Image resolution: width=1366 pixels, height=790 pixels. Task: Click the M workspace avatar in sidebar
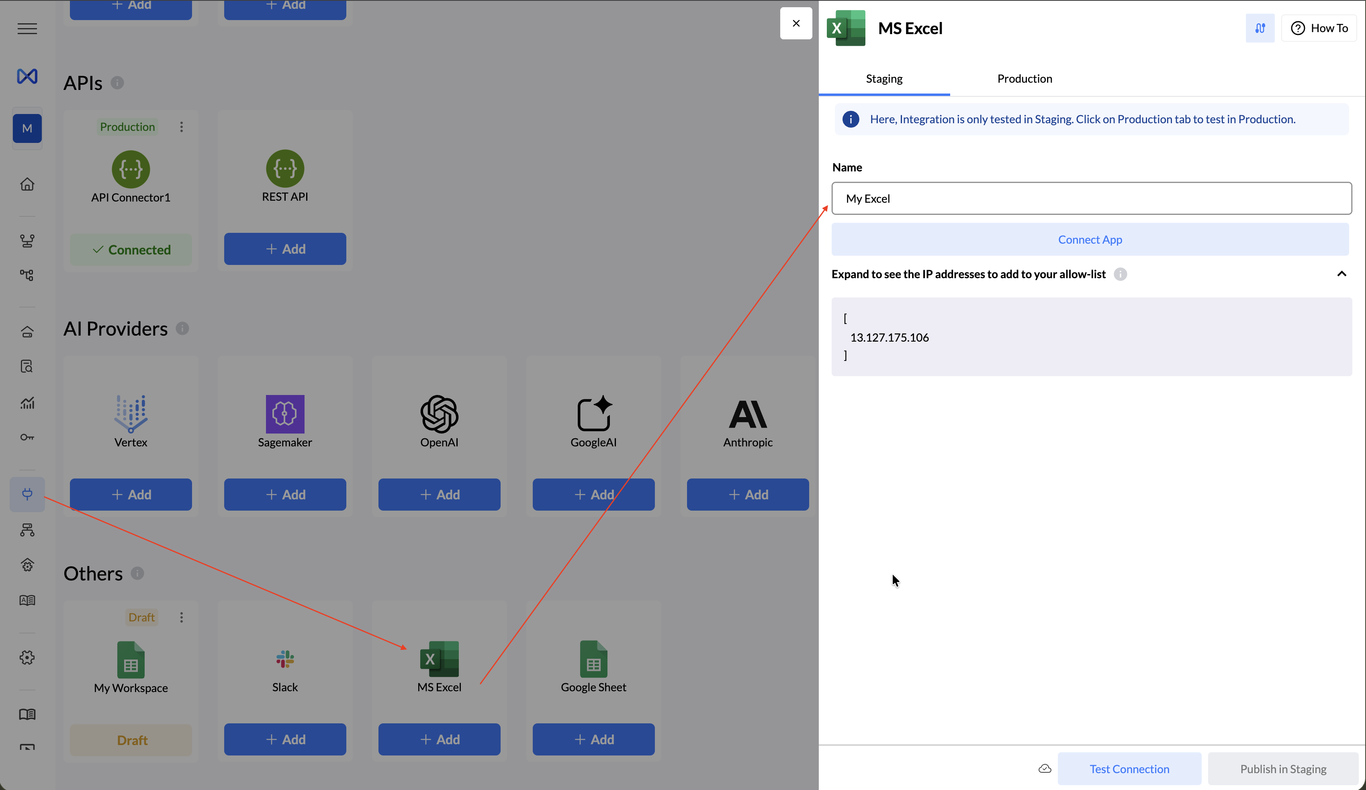click(x=27, y=128)
